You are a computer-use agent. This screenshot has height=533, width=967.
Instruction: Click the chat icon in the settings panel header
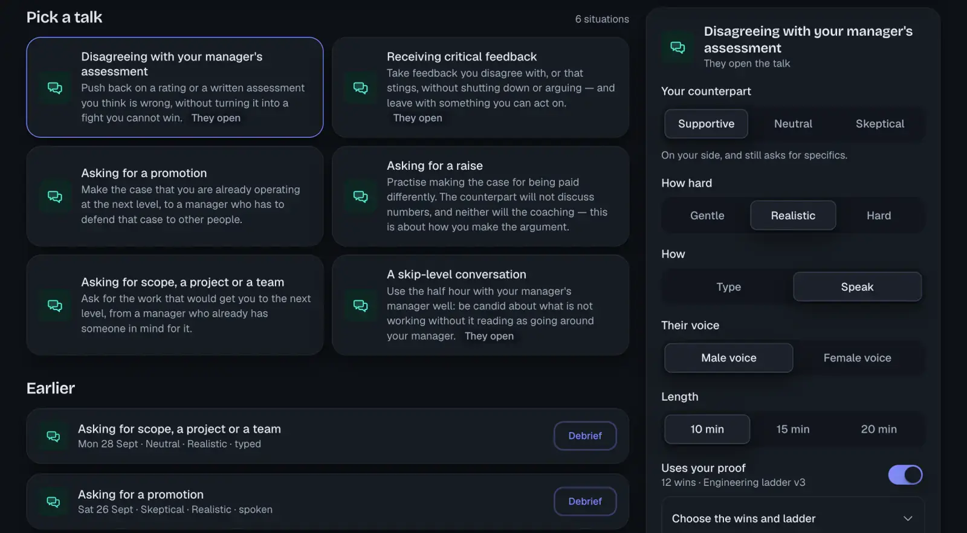point(678,47)
